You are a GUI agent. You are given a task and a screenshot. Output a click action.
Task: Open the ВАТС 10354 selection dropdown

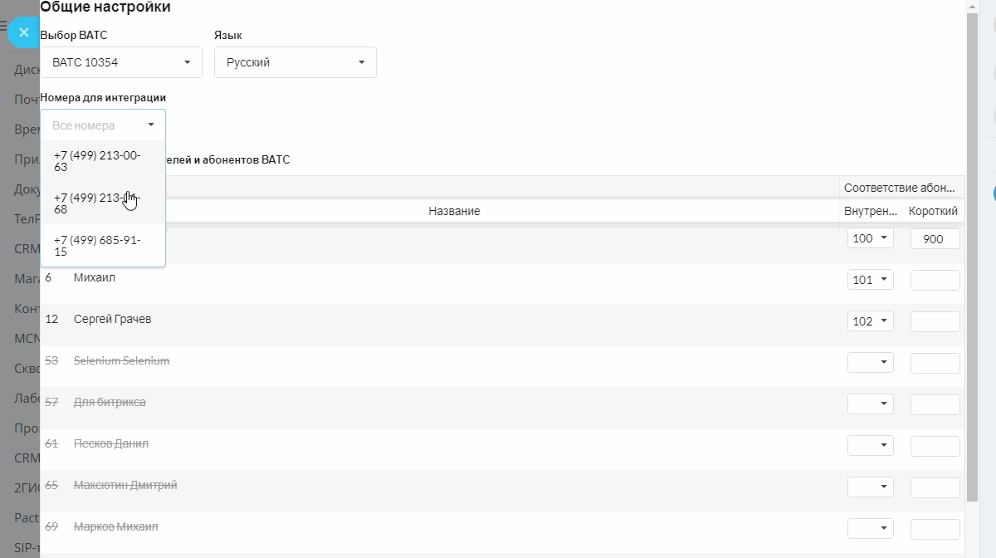click(x=120, y=62)
